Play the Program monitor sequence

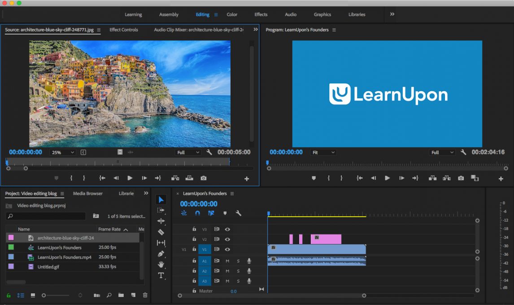[387, 178]
